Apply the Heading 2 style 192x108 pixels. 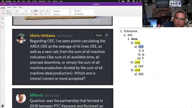tap(56, 14)
